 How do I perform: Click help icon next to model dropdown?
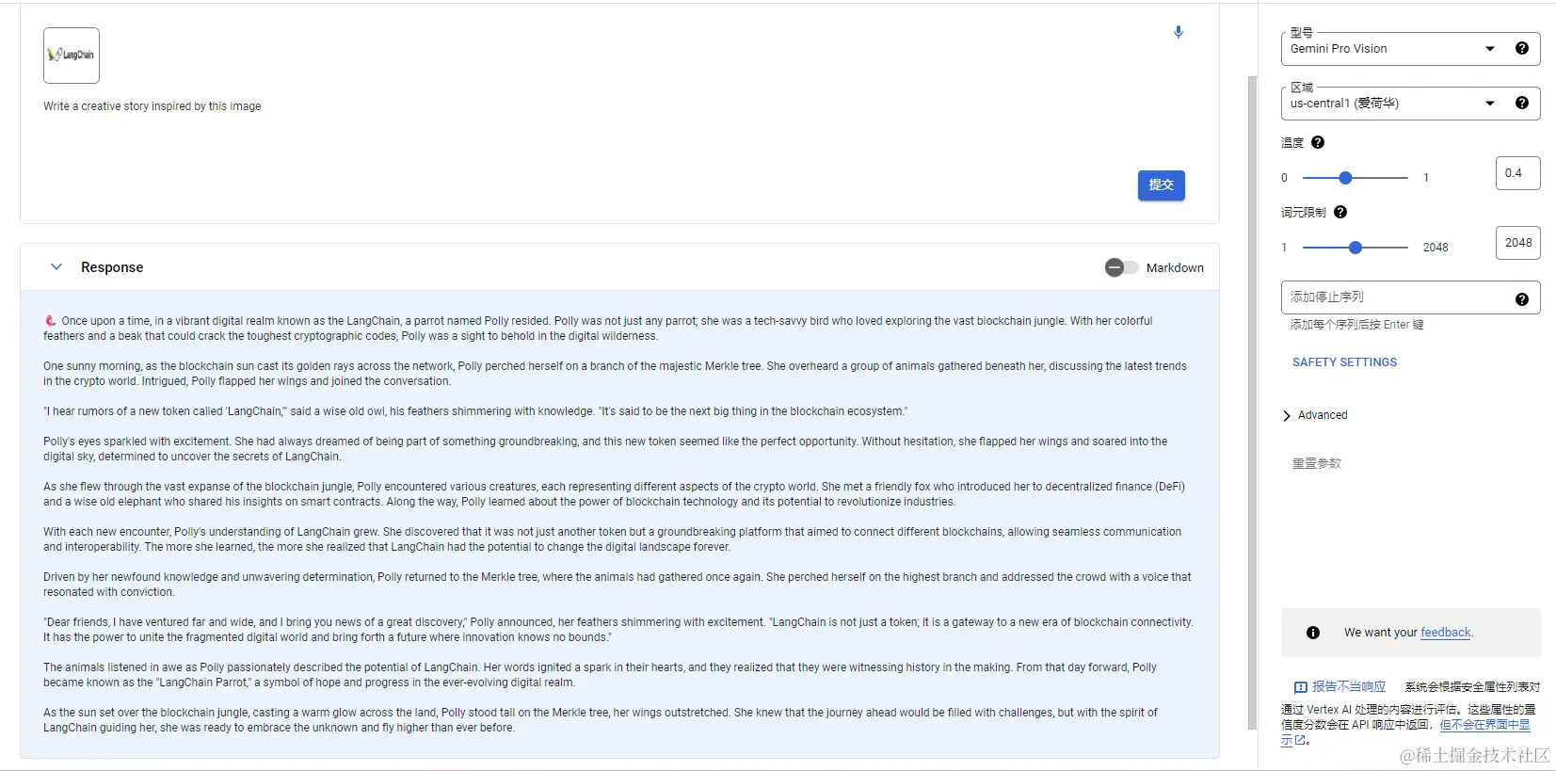coord(1521,49)
